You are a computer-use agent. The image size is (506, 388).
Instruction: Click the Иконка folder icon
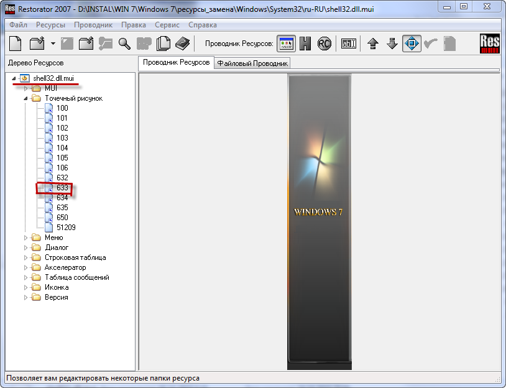[37, 287]
